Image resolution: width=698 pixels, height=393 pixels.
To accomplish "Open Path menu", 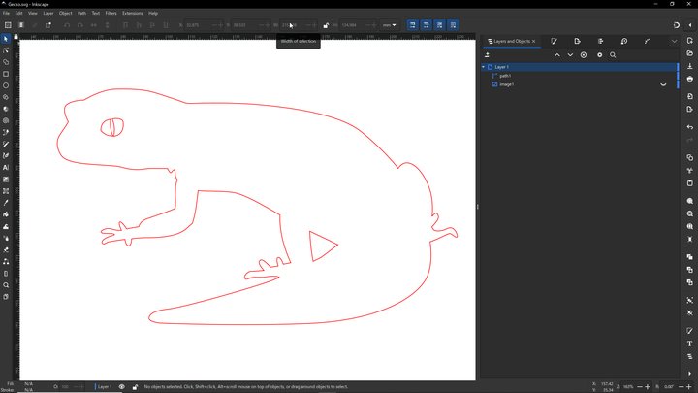I will tap(81, 13).
